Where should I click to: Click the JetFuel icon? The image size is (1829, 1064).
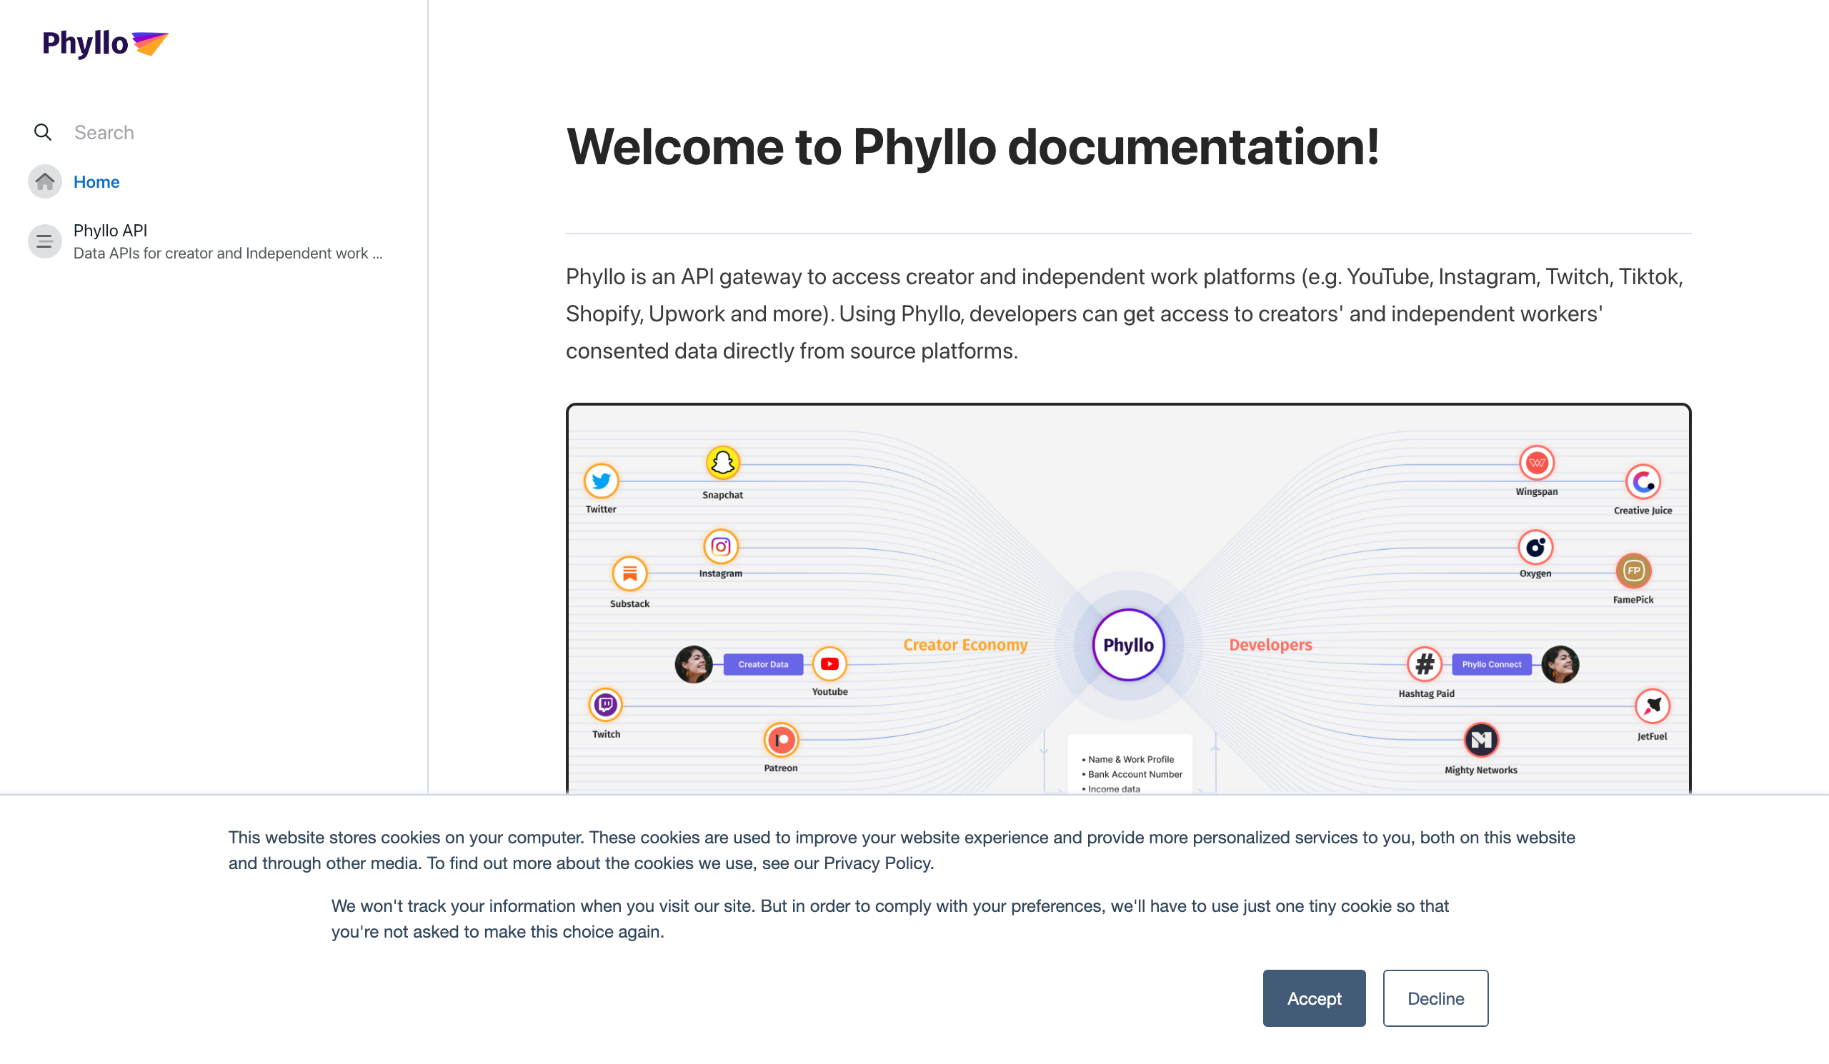[x=1653, y=706]
